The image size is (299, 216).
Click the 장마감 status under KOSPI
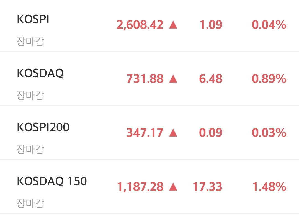(x=30, y=42)
